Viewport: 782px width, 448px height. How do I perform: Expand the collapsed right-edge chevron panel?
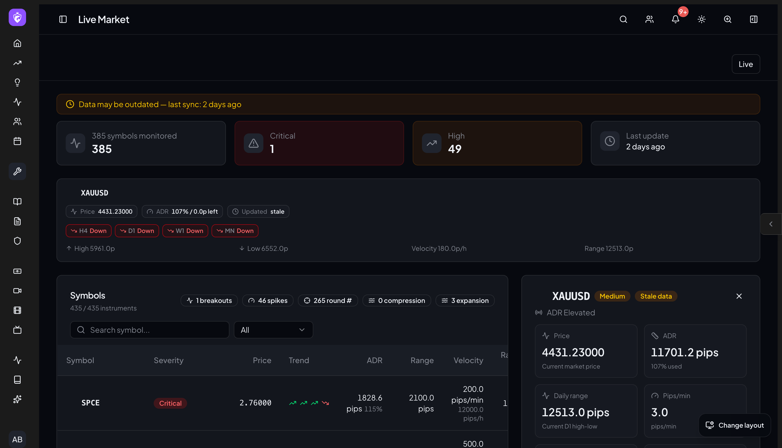[x=771, y=224]
